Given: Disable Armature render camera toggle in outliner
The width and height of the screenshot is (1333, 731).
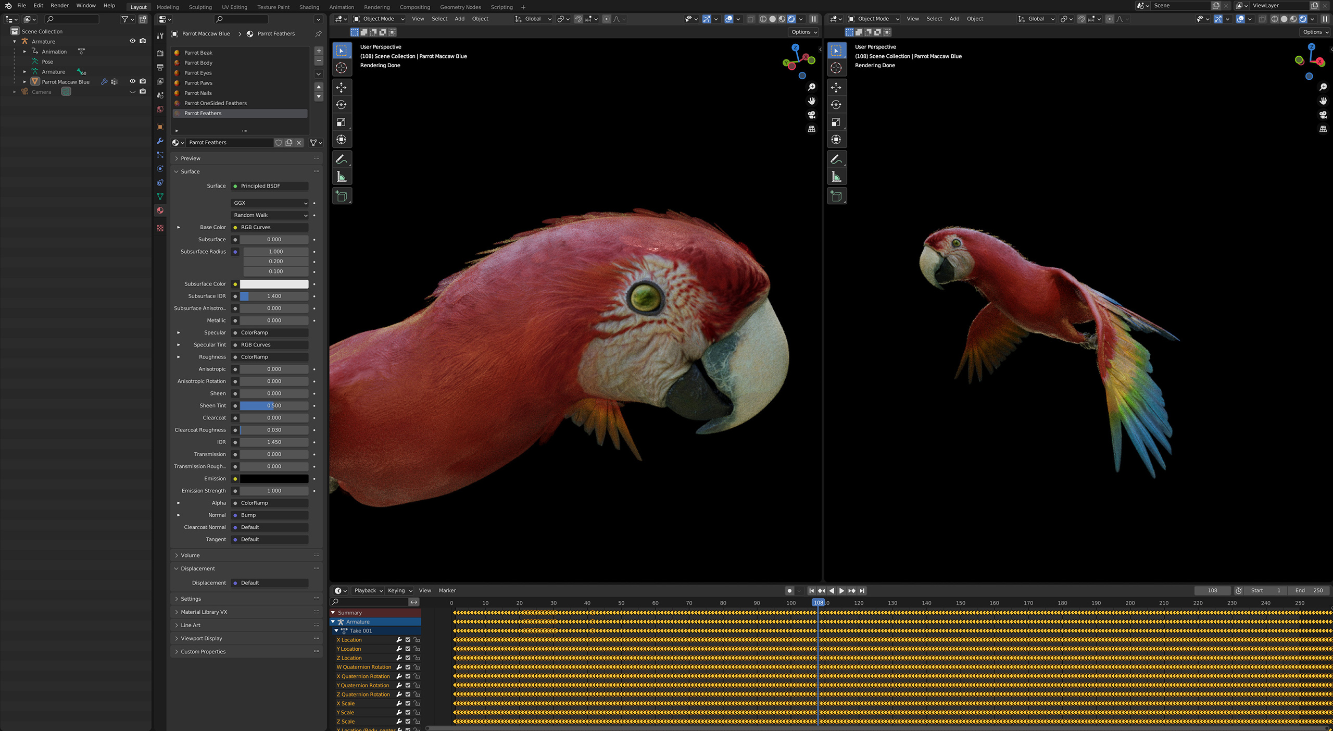Looking at the screenshot, I should (x=143, y=41).
